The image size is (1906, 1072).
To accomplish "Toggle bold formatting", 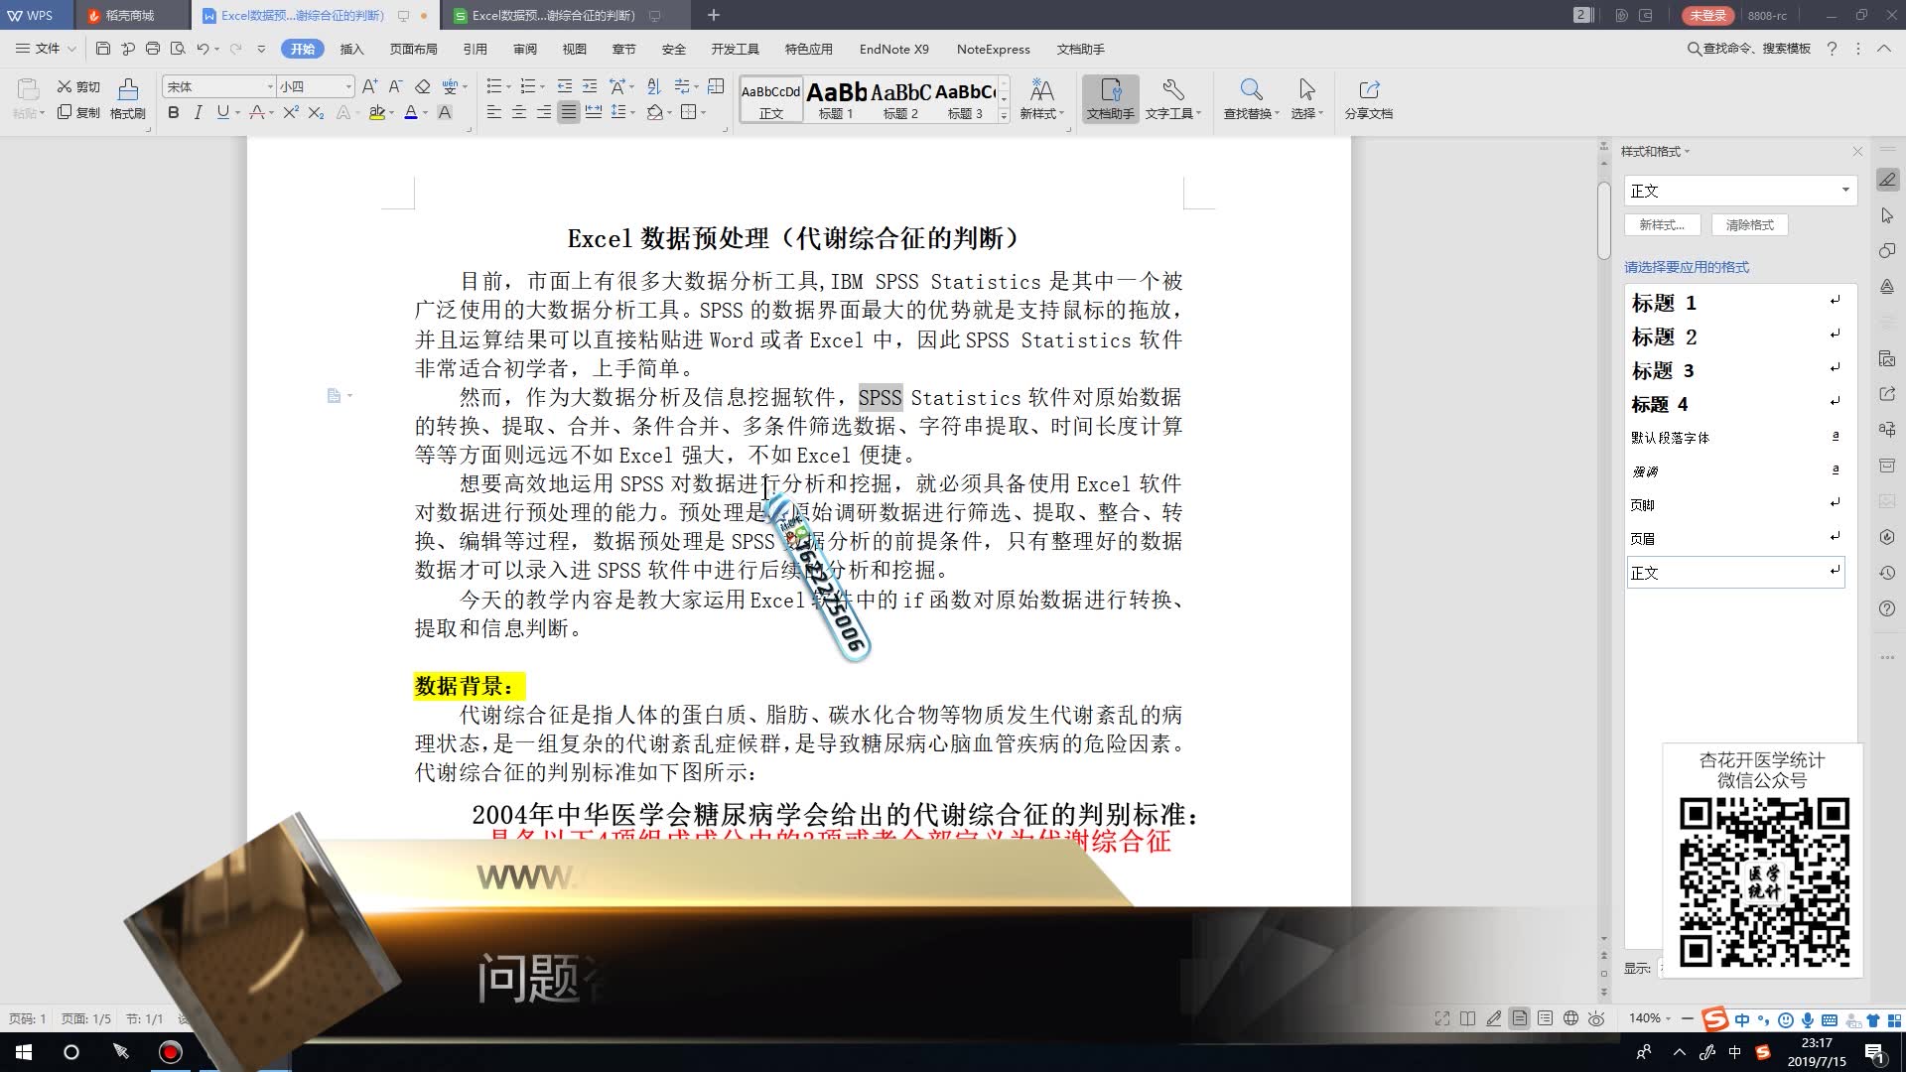I will coord(174,113).
